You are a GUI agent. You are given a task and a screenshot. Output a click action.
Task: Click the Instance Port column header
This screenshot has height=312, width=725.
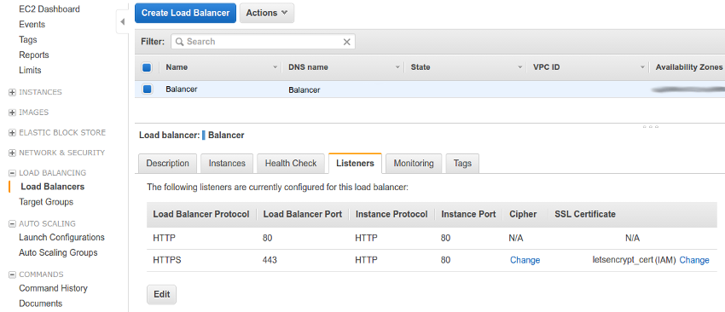[x=468, y=215]
